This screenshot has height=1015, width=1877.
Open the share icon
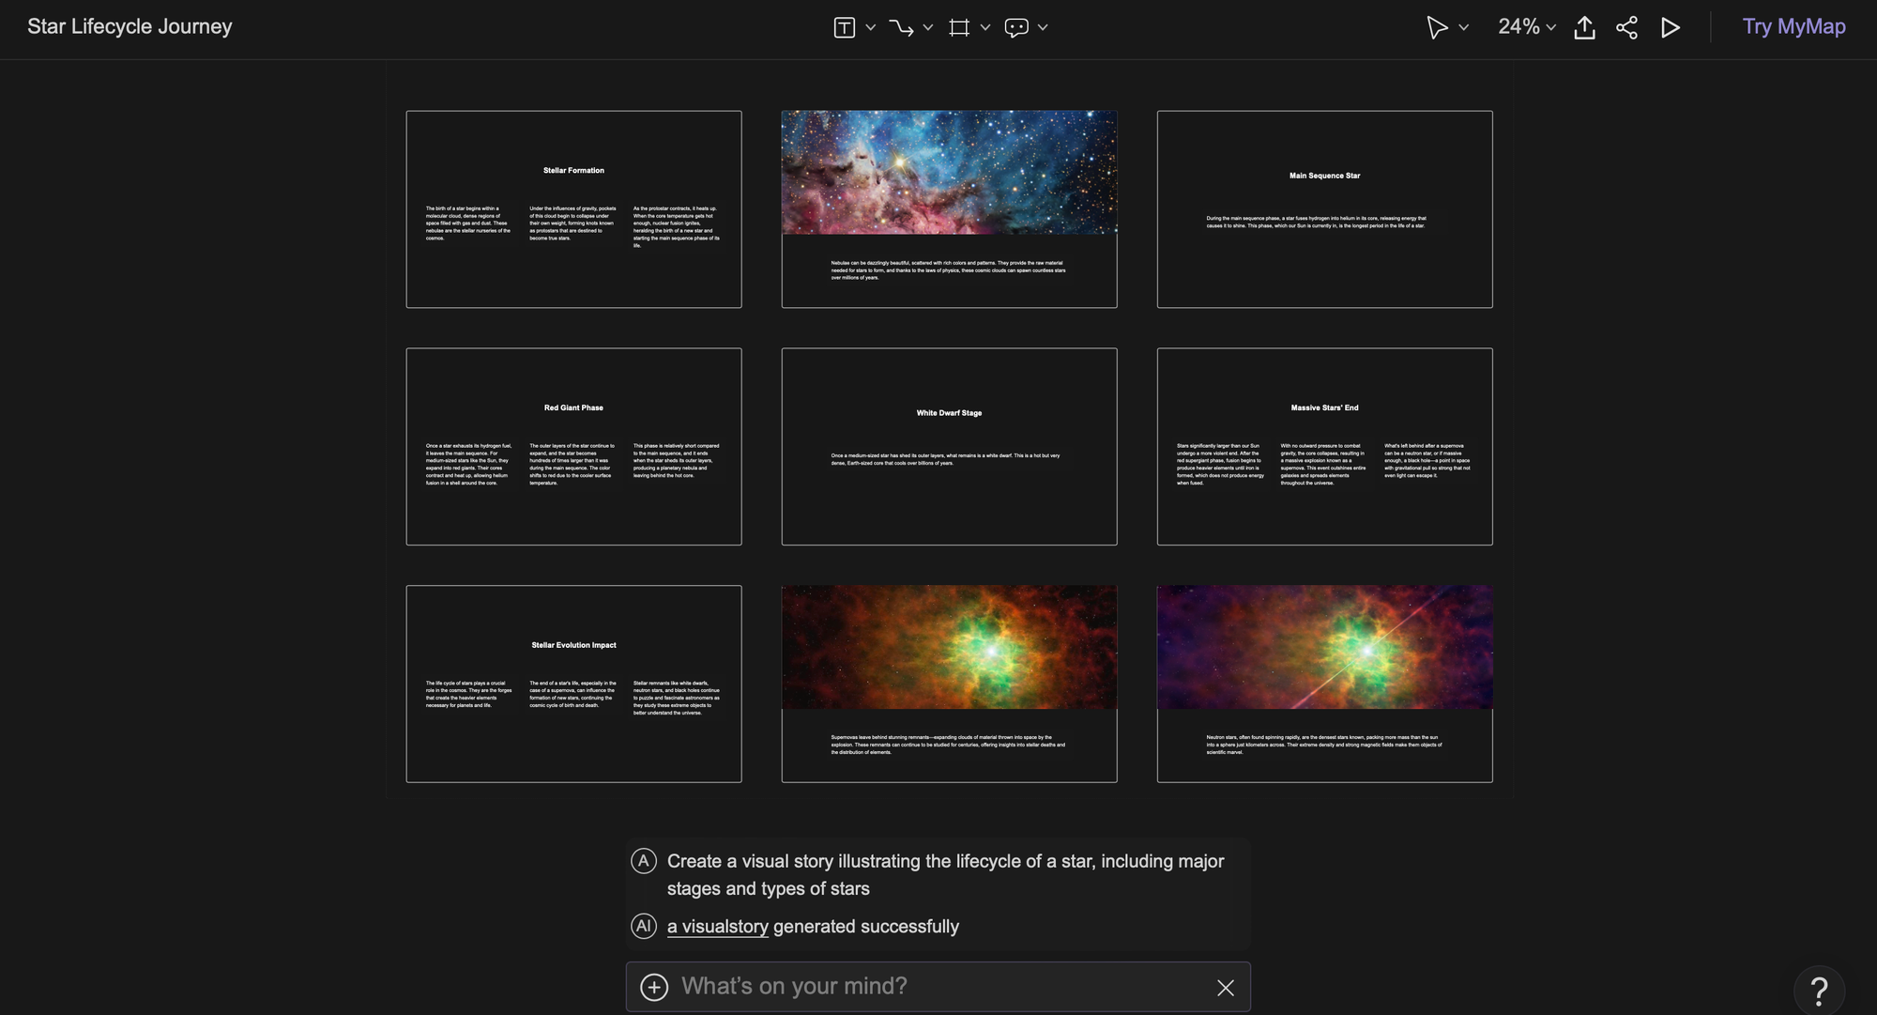click(1626, 27)
